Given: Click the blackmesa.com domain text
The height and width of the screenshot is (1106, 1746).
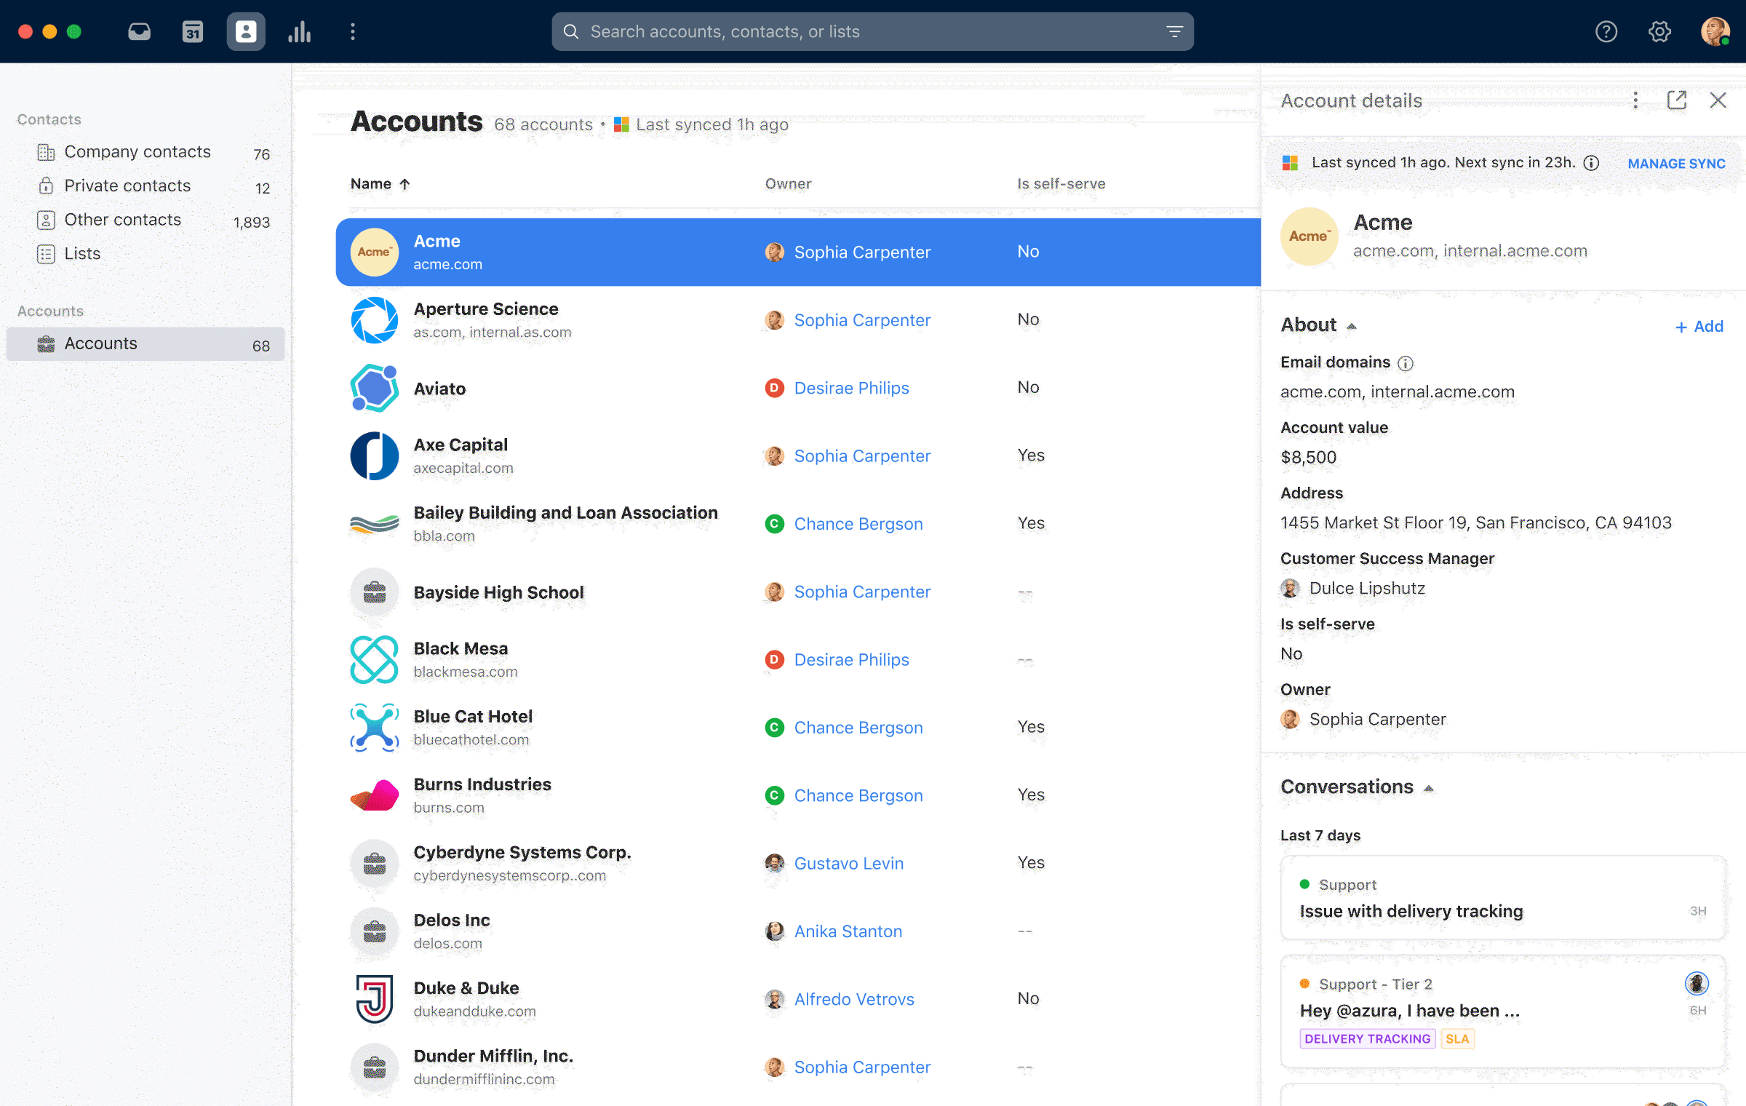Looking at the screenshot, I should point(466,672).
